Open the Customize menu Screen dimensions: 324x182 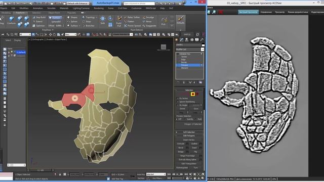click(136, 8)
